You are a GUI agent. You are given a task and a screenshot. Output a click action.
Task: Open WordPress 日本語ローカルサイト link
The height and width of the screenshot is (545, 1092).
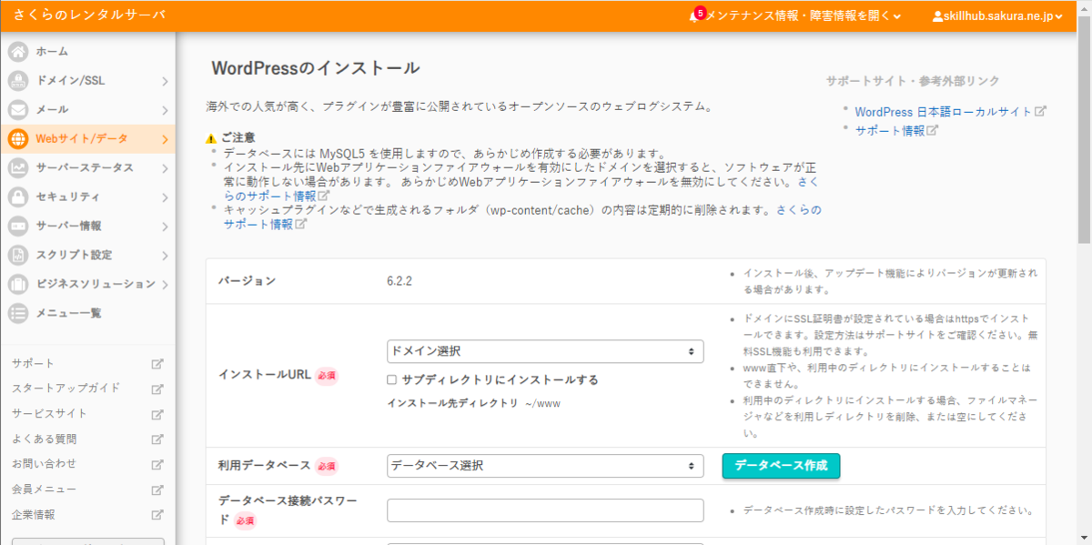pos(944,112)
